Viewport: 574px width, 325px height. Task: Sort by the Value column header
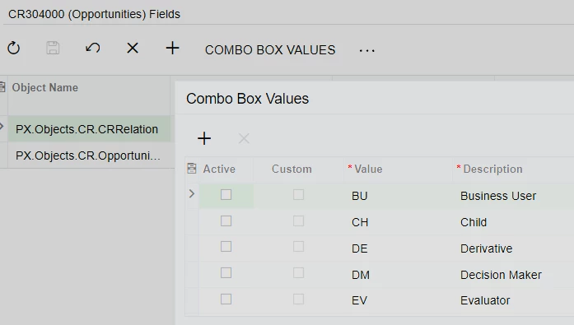click(368, 169)
